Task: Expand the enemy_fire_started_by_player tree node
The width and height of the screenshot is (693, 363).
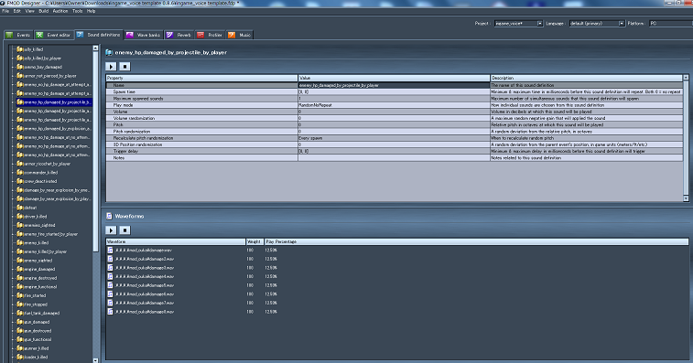Action: (x=13, y=234)
